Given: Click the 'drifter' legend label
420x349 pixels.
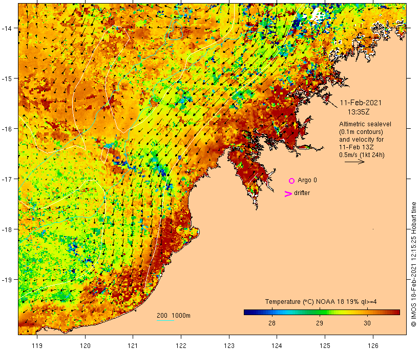Looking at the screenshot, I should point(302,193).
